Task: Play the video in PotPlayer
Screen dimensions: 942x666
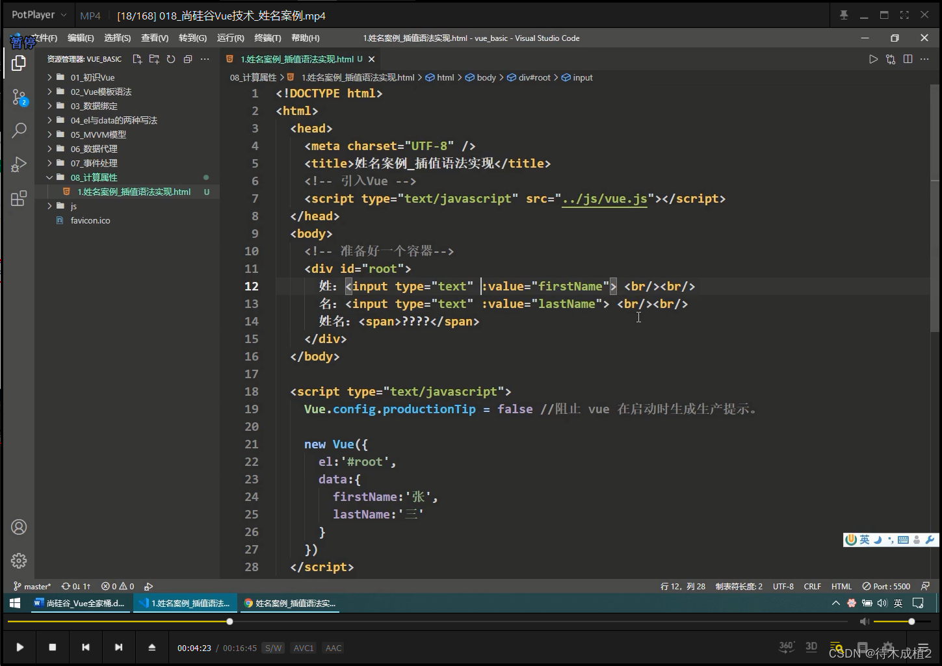Action: 20,647
